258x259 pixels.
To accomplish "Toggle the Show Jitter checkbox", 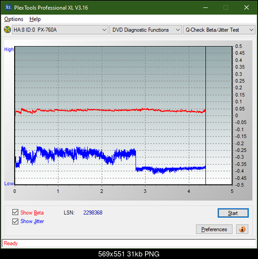I will [x=15, y=221].
